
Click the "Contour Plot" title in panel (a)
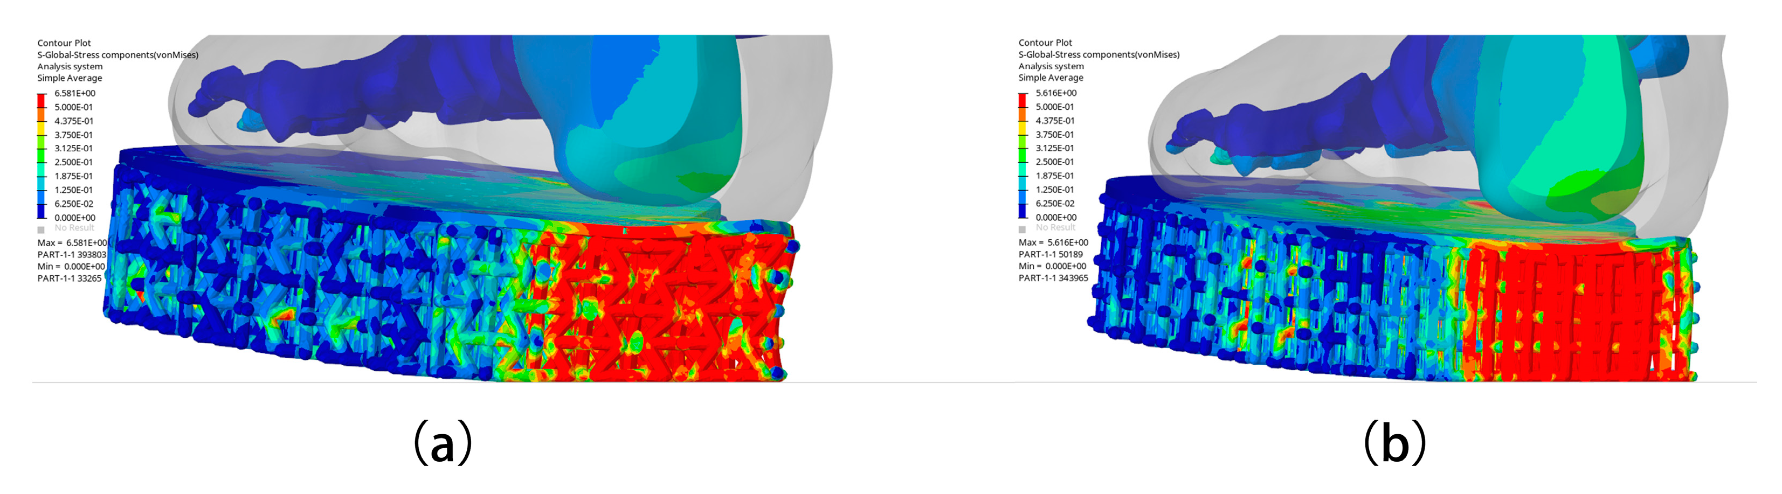64,43
